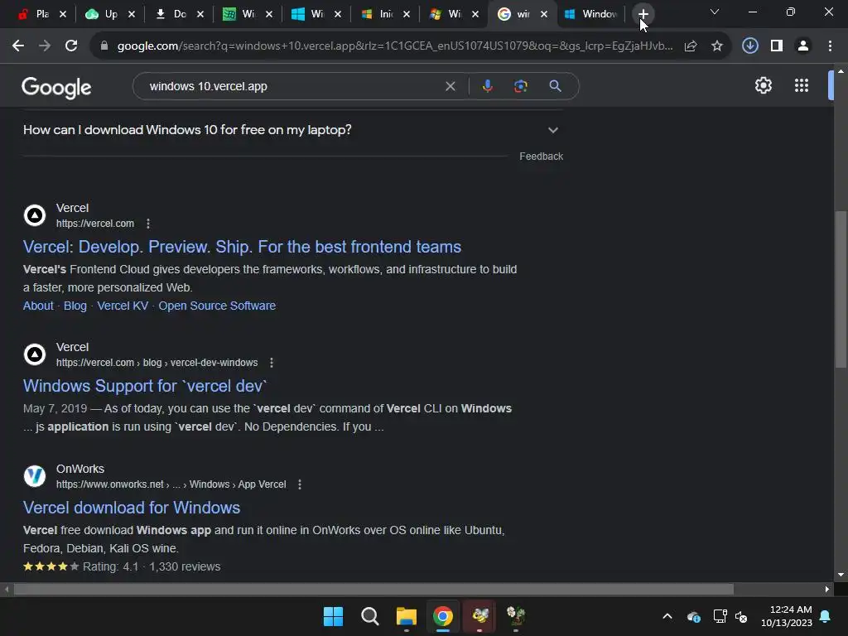Open File Explorer from taskbar
848x636 pixels.
(x=406, y=616)
